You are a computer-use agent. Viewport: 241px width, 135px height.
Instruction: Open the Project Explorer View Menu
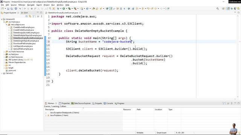point(41,16)
